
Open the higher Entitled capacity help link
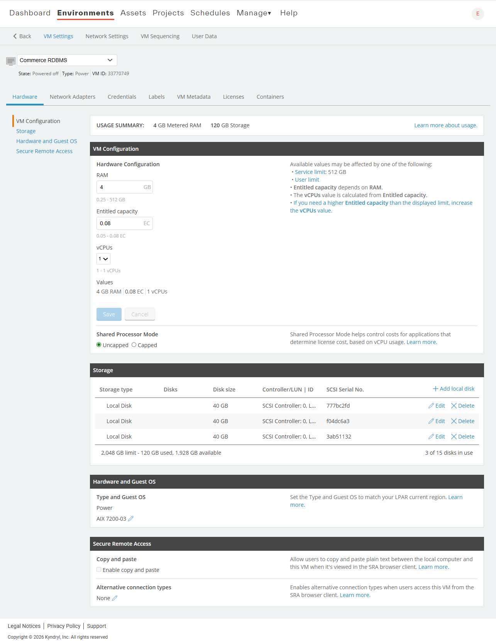(x=381, y=207)
